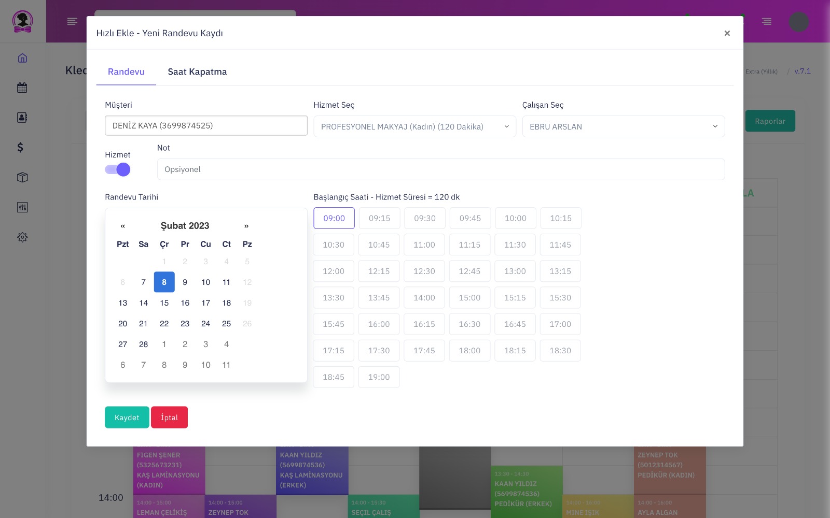Close the Yeni Randevu Kaydı dialog

727,33
